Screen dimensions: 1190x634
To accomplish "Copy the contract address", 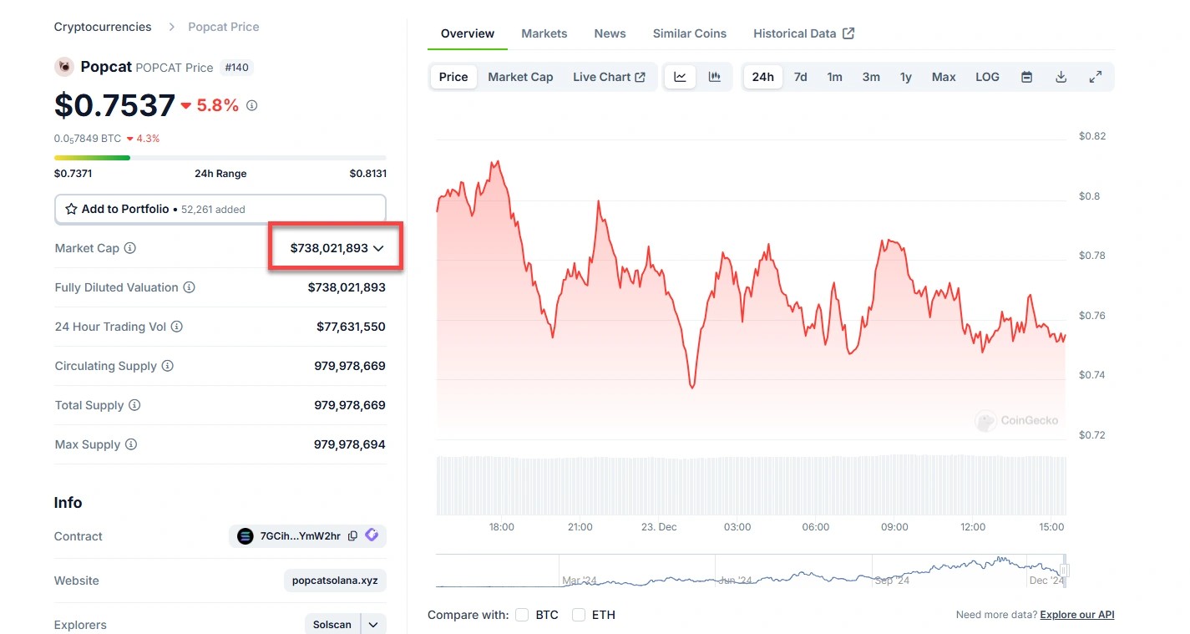I will (x=352, y=536).
